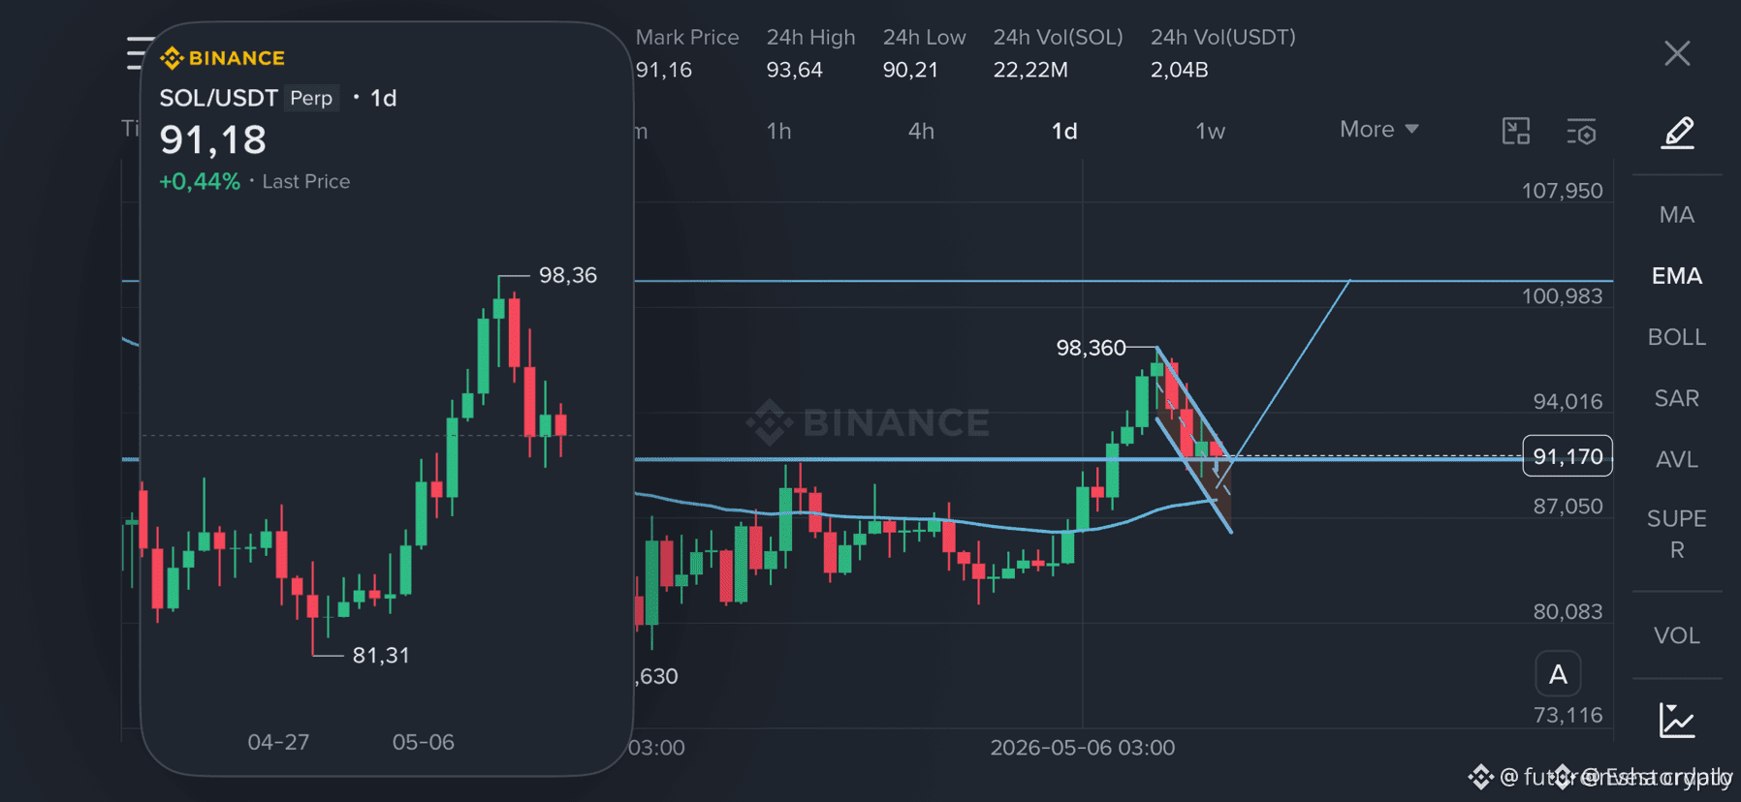
Task: Click the 24h High value 93,64
Action: 794,70
